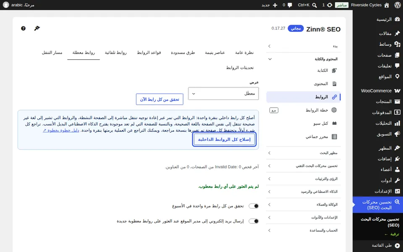The width and height of the screenshot is (403, 252).
Task: Open دليل خطوة بخطوة link
Action: pyautogui.click(x=61, y=130)
